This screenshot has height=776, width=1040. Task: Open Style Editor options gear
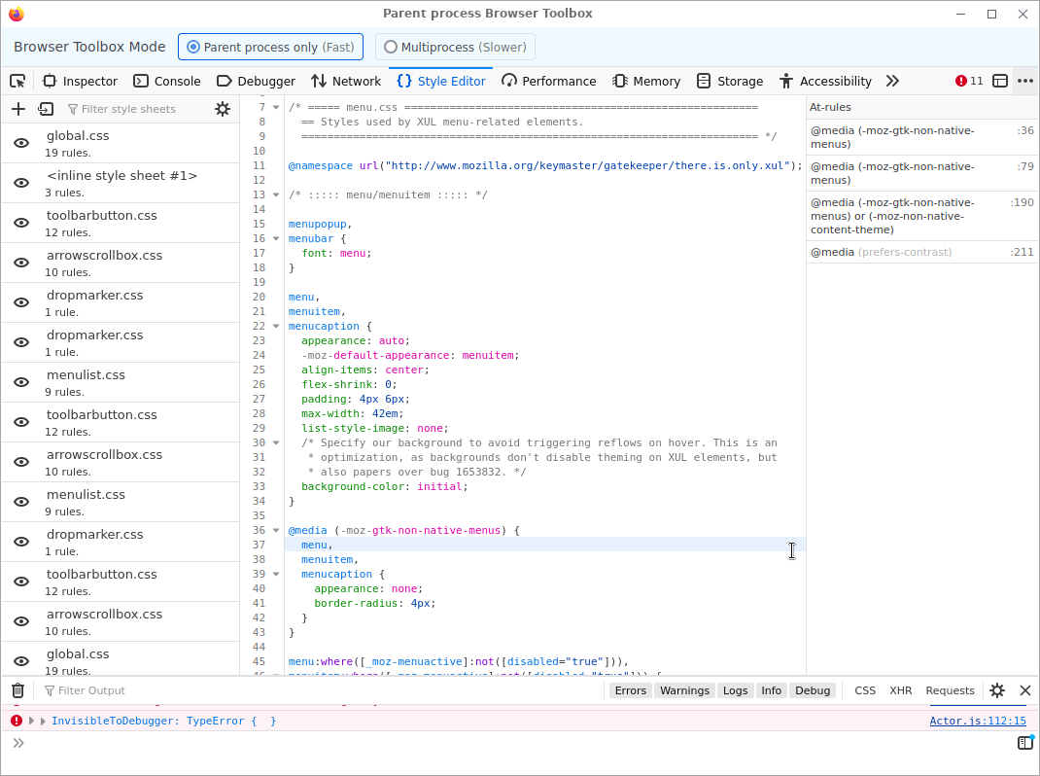(x=223, y=109)
